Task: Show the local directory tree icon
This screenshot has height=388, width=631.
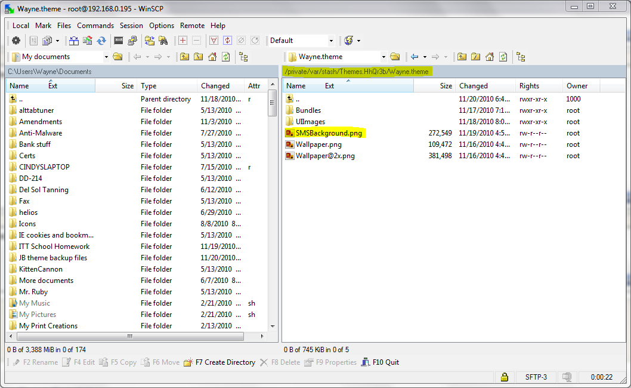Action: (x=243, y=57)
